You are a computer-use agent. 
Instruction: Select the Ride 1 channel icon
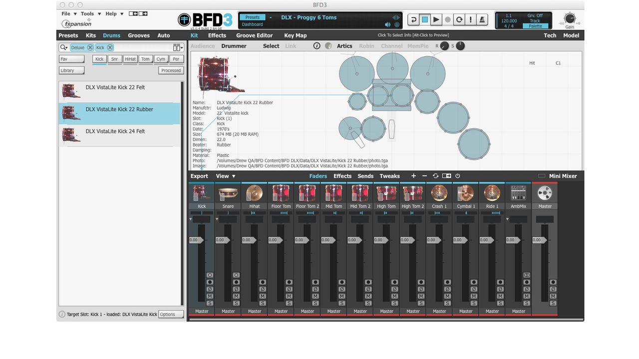click(x=492, y=193)
